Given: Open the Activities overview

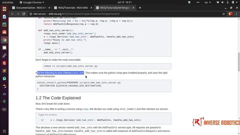Looking at the screenshot, I should (x=7, y=2).
